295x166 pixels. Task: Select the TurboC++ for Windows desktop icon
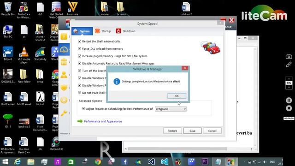(24, 10)
